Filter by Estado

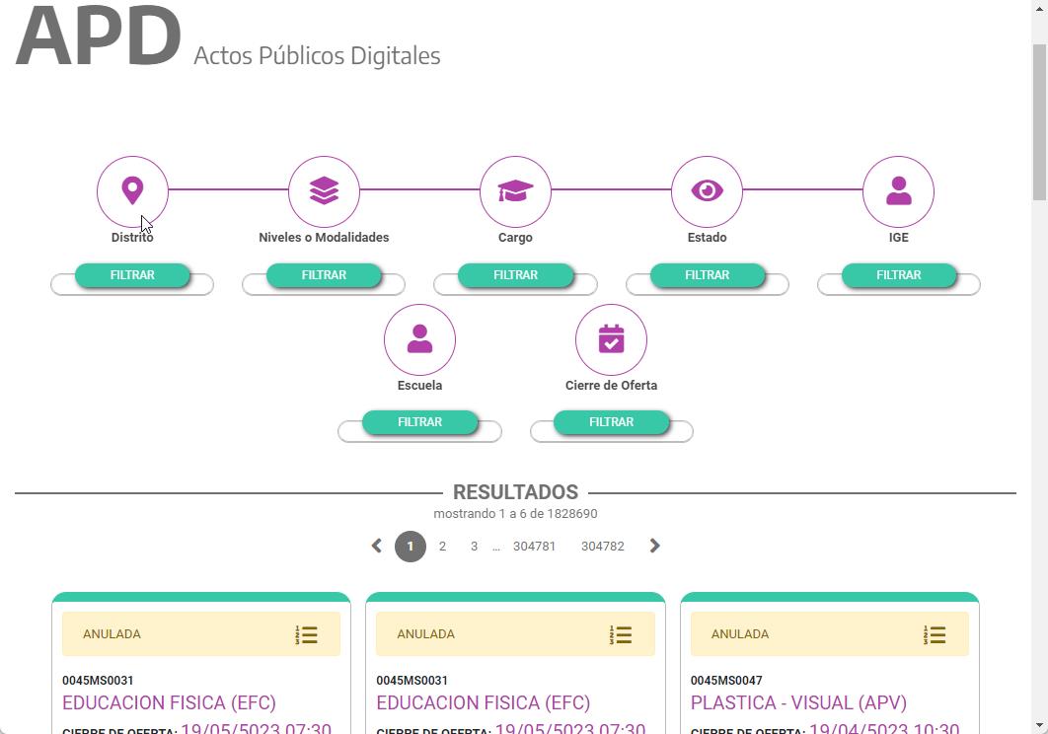click(x=708, y=274)
